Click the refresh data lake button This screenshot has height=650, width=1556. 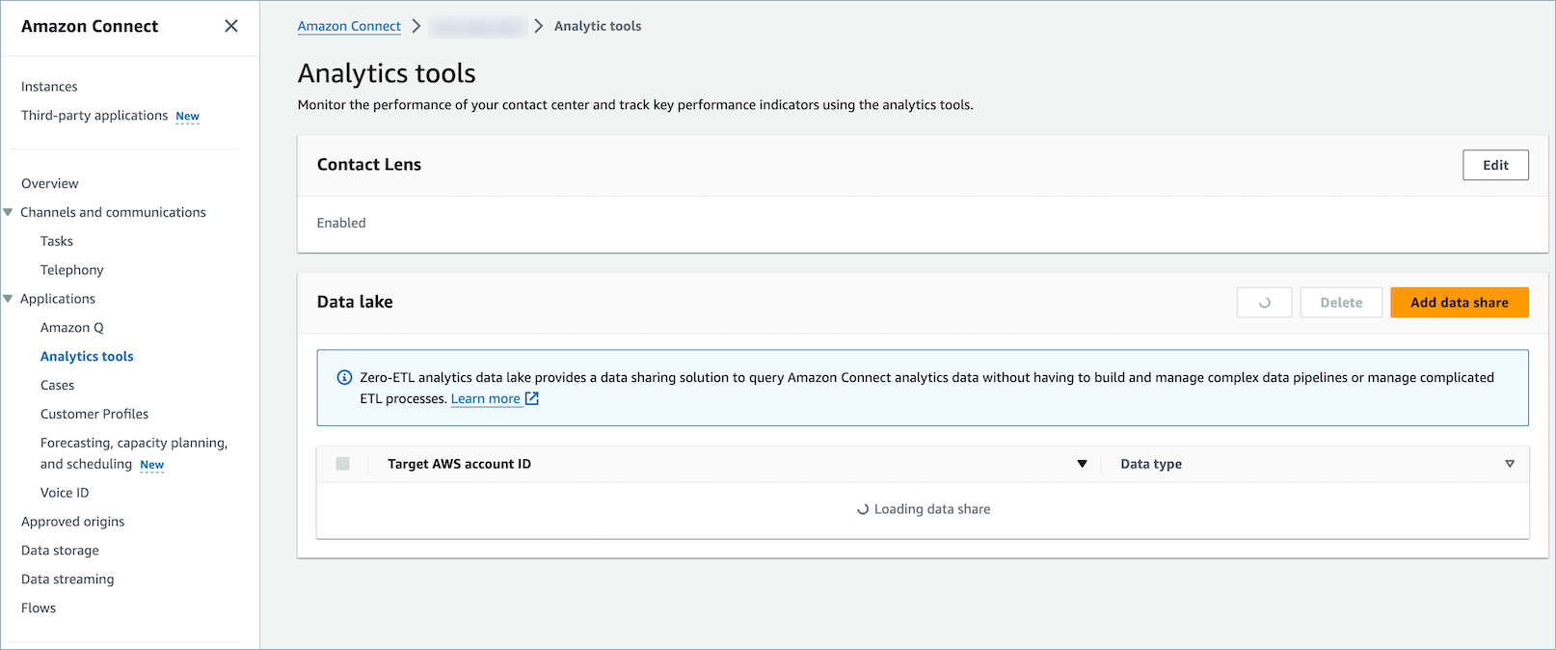(1264, 303)
